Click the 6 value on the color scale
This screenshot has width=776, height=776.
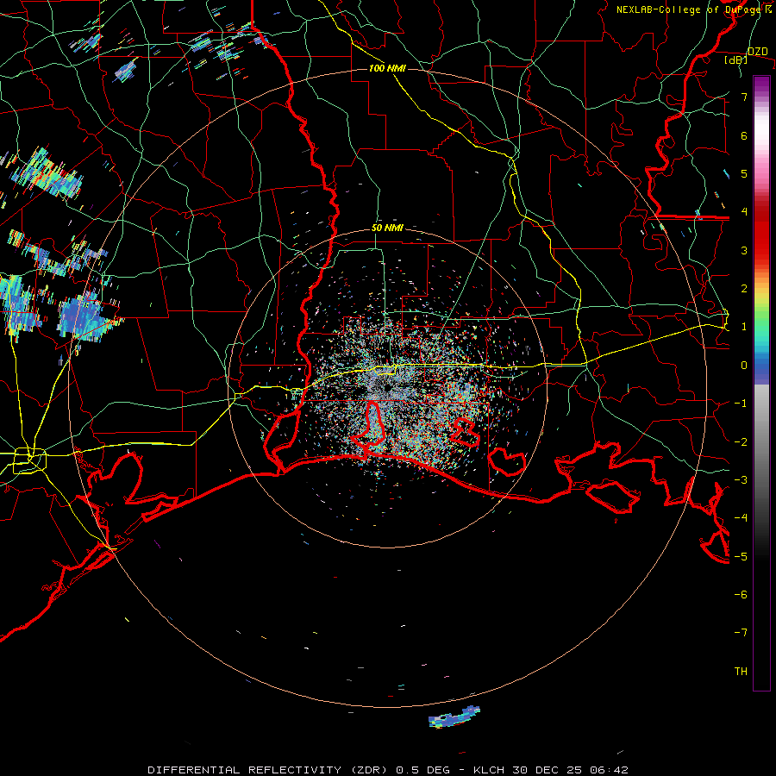tap(744, 135)
